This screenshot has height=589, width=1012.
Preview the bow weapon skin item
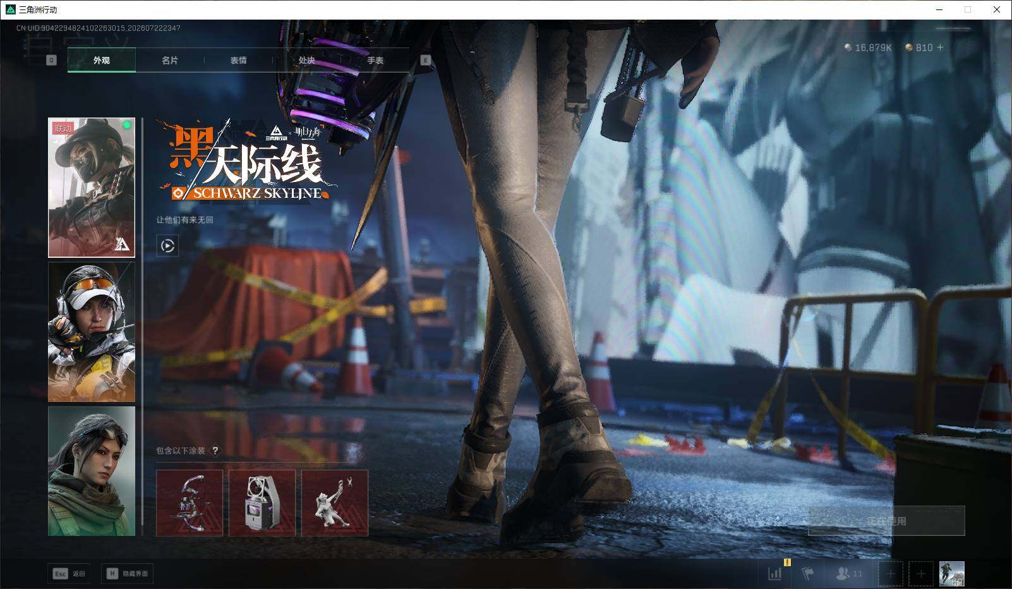[190, 502]
